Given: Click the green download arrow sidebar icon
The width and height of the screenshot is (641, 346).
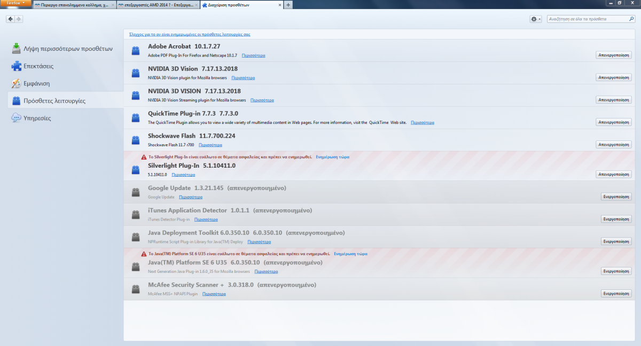Looking at the screenshot, I should click(16, 49).
